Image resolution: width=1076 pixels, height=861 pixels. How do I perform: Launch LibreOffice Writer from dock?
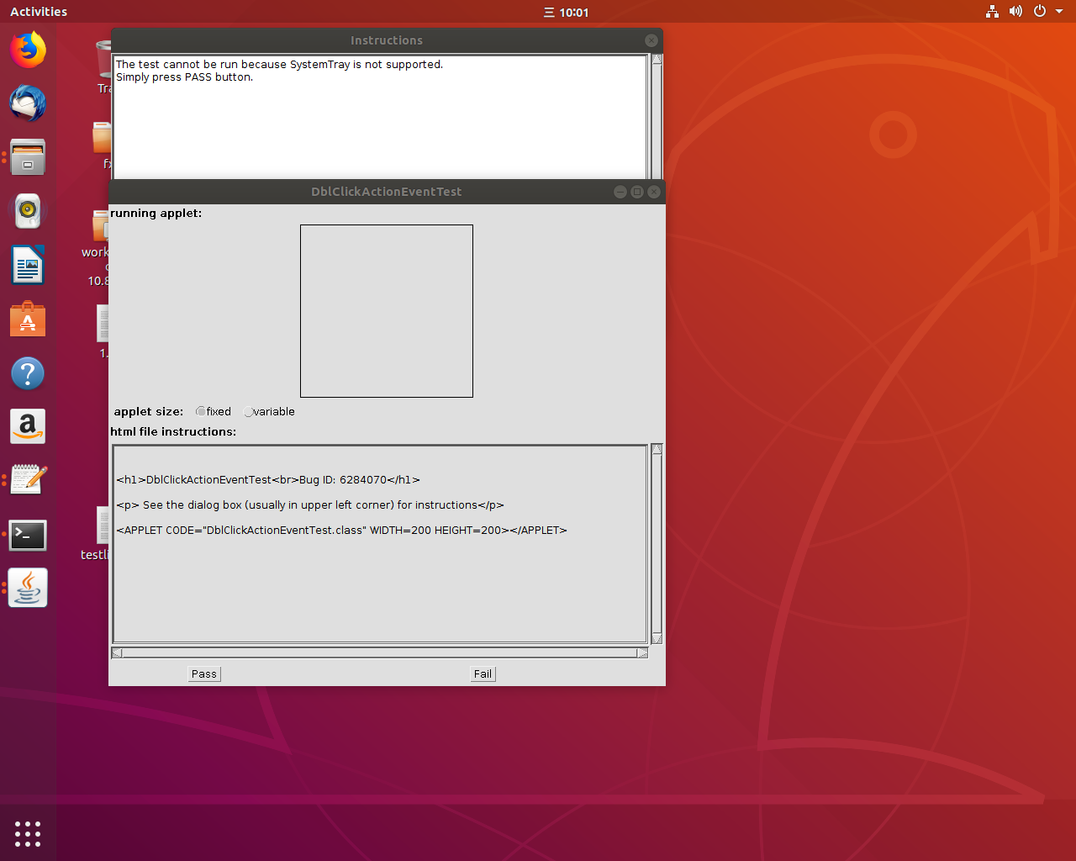click(28, 266)
